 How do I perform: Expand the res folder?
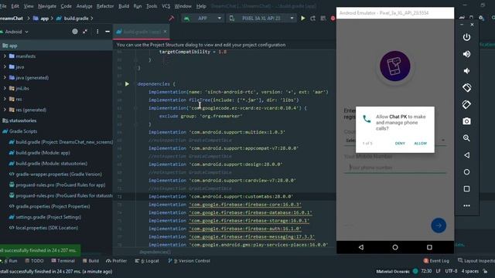tap(5, 99)
